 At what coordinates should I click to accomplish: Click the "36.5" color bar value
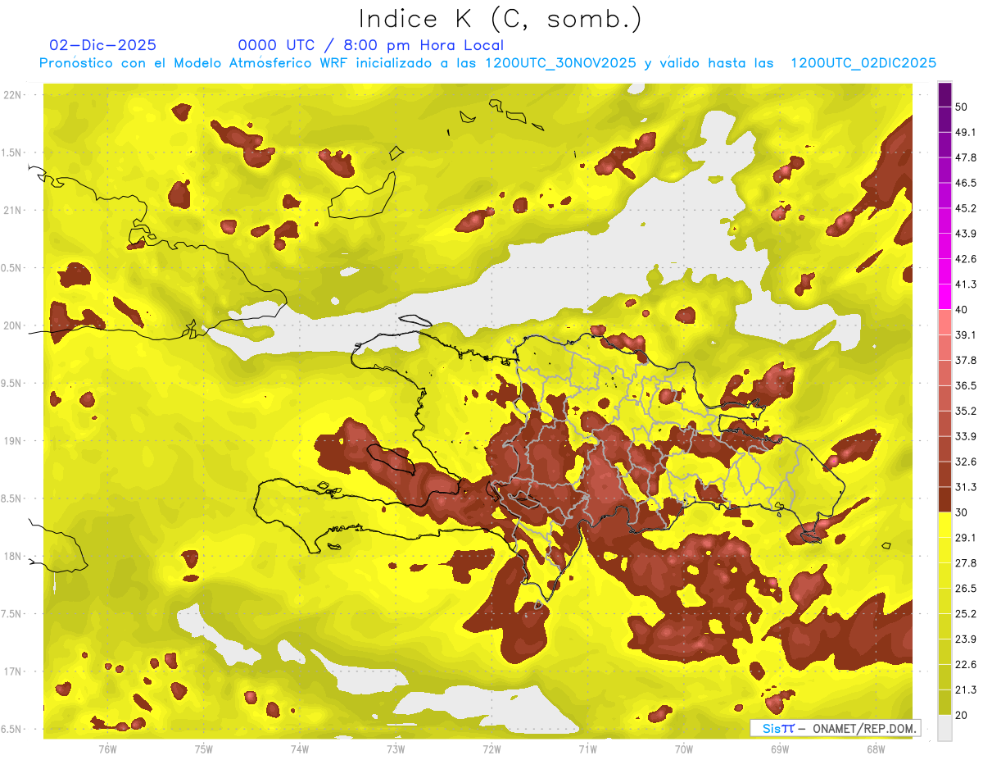(965, 385)
